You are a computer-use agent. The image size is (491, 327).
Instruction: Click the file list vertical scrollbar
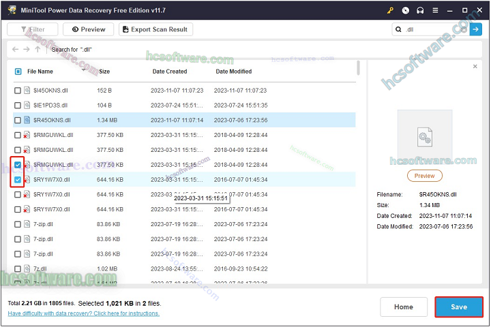358,68
